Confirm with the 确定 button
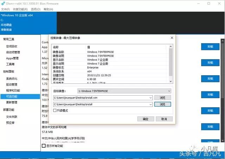225x159 pixels. [146, 119]
